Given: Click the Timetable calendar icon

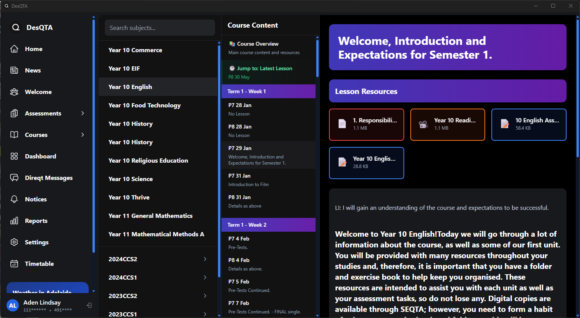Looking at the screenshot, I should tap(14, 264).
